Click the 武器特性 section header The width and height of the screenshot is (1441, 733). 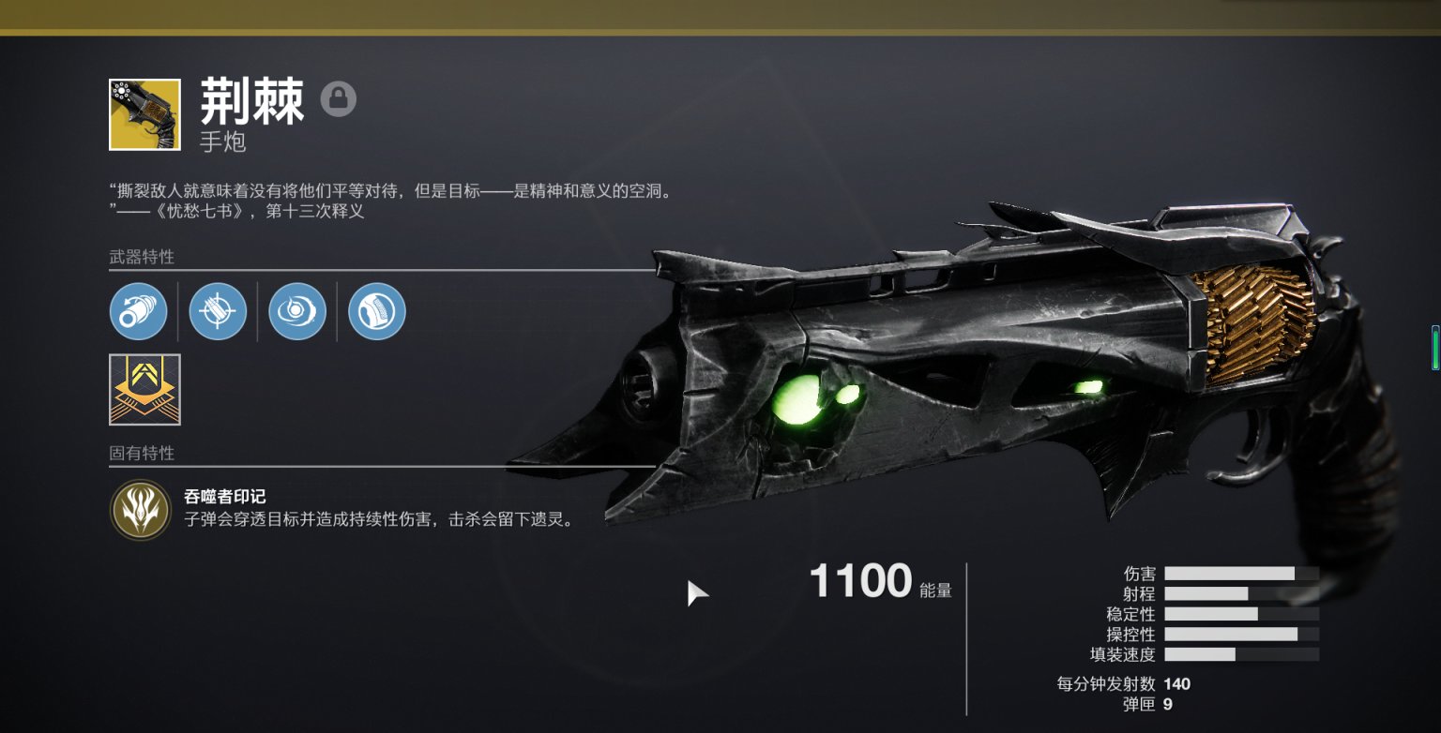click(142, 257)
